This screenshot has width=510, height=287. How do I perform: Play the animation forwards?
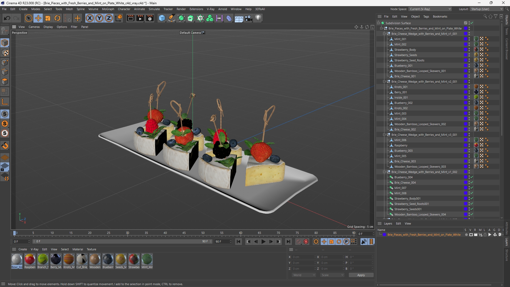[x=263, y=242]
